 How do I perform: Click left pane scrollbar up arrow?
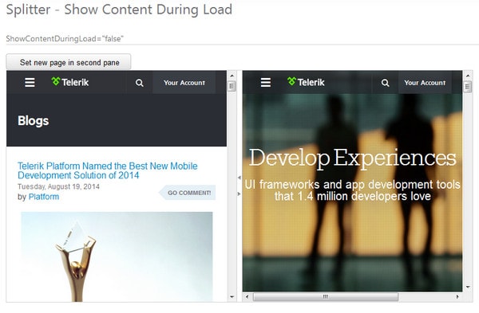[232, 76]
